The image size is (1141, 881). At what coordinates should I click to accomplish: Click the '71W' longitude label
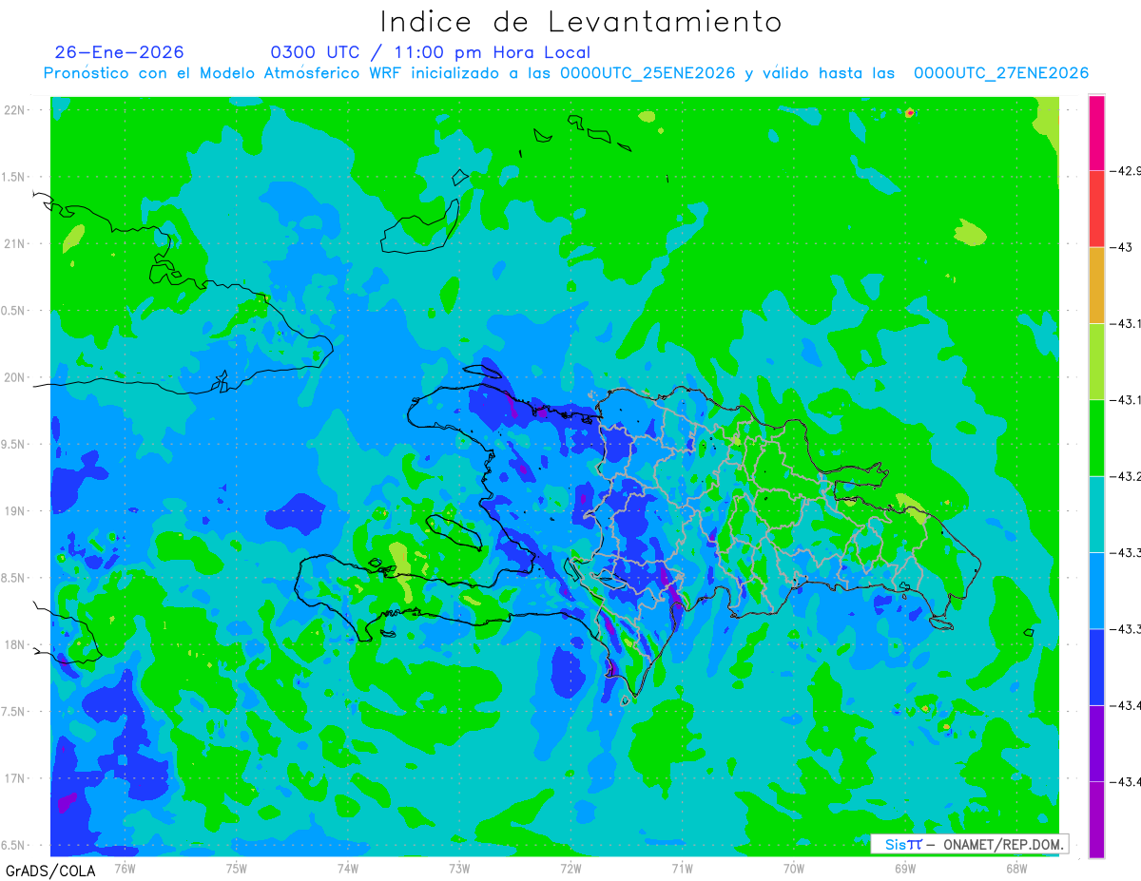point(682,869)
